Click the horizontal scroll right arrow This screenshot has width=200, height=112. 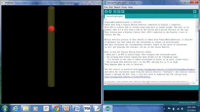tap(194, 83)
